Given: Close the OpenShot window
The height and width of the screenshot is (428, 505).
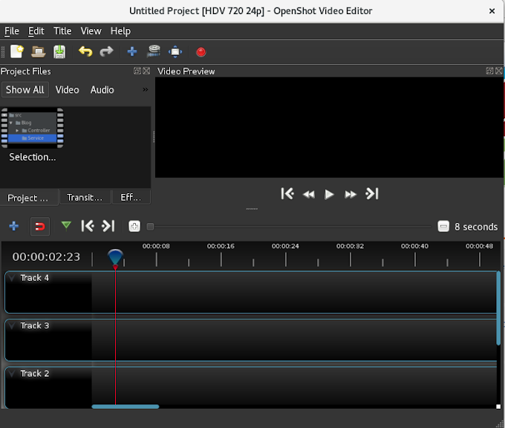Looking at the screenshot, I should (x=492, y=11).
